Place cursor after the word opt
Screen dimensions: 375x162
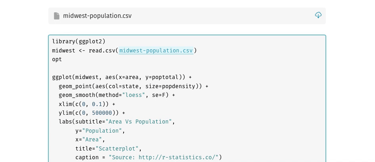pos(62,60)
